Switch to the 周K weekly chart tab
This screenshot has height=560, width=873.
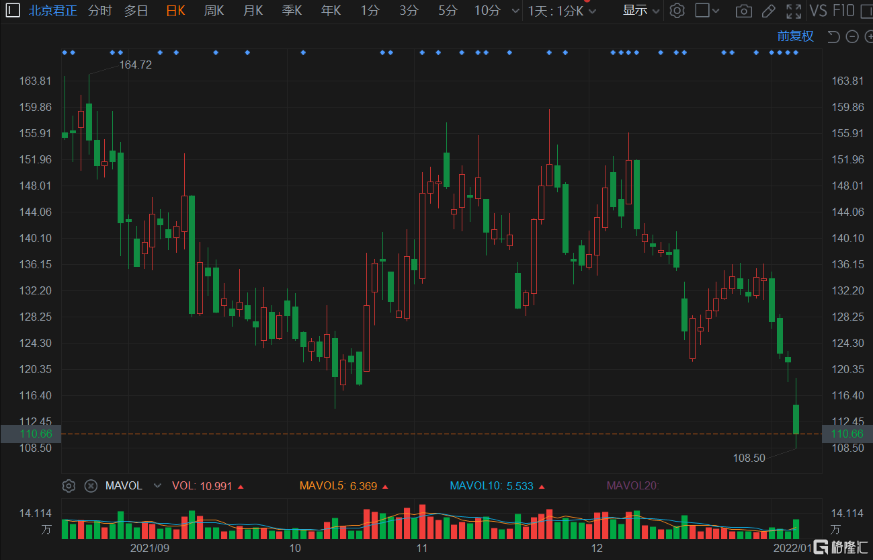(214, 11)
